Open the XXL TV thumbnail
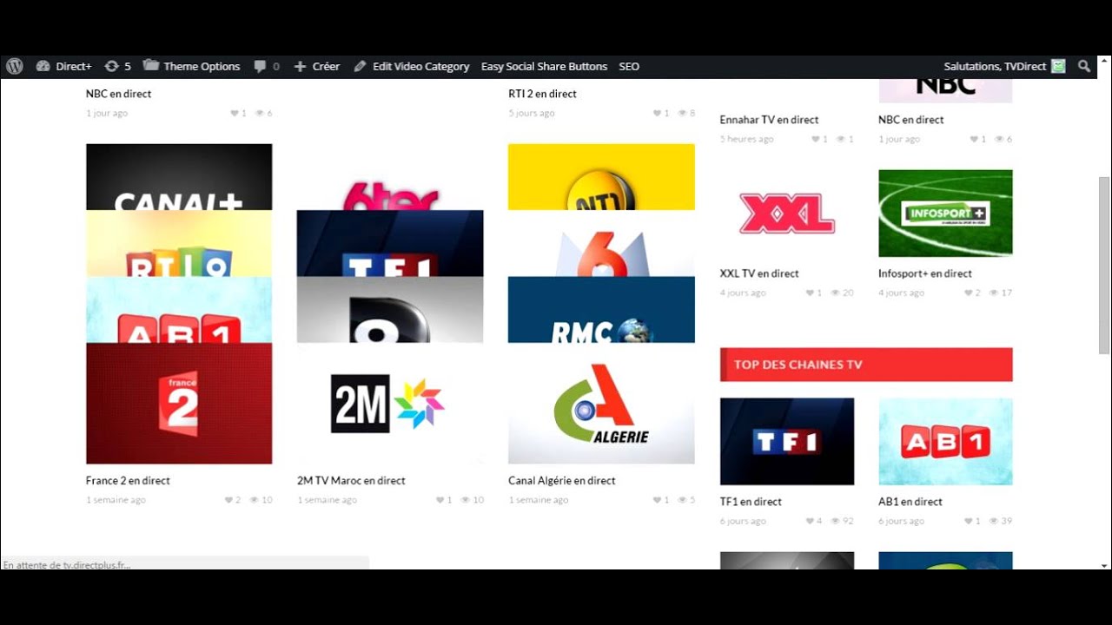1112x625 pixels. (787, 214)
